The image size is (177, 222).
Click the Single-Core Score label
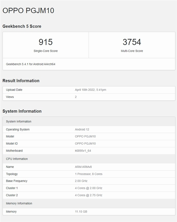click(x=45, y=51)
